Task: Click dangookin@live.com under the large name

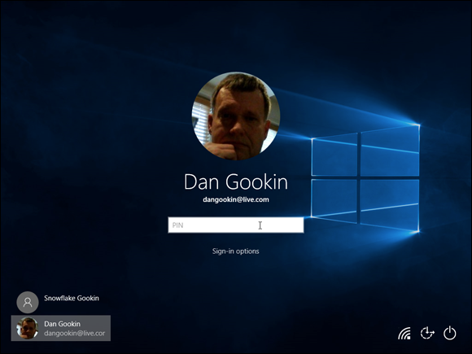Action: [x=236, y=199]
